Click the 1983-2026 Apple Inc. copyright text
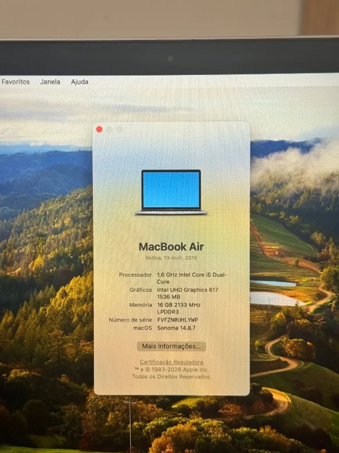Viewport: 339px width, 453px height. click(x=172, y=369)
